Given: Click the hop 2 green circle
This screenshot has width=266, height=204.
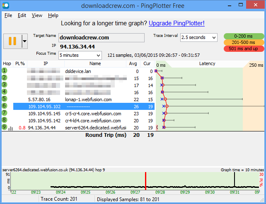Looking at the screenshot, I should pos(4,78).
